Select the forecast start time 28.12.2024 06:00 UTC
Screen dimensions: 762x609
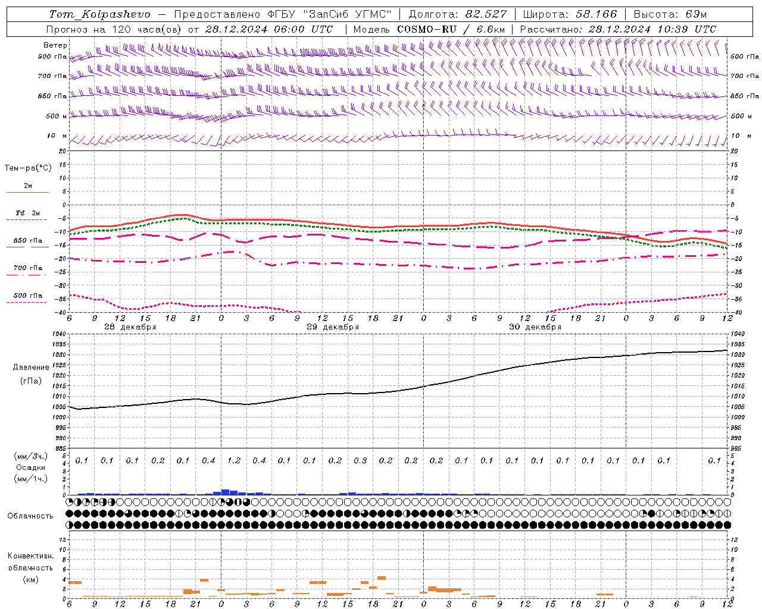269,29
